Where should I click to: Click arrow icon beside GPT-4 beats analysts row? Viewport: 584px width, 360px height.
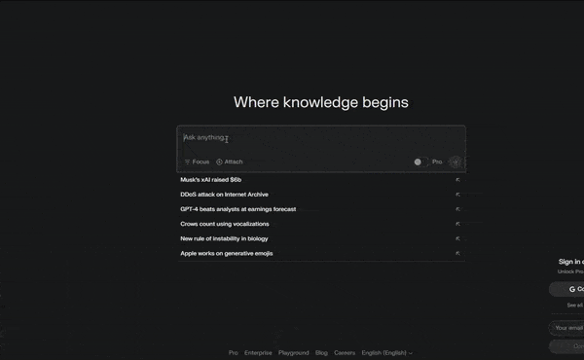click(x=457, y=209)
